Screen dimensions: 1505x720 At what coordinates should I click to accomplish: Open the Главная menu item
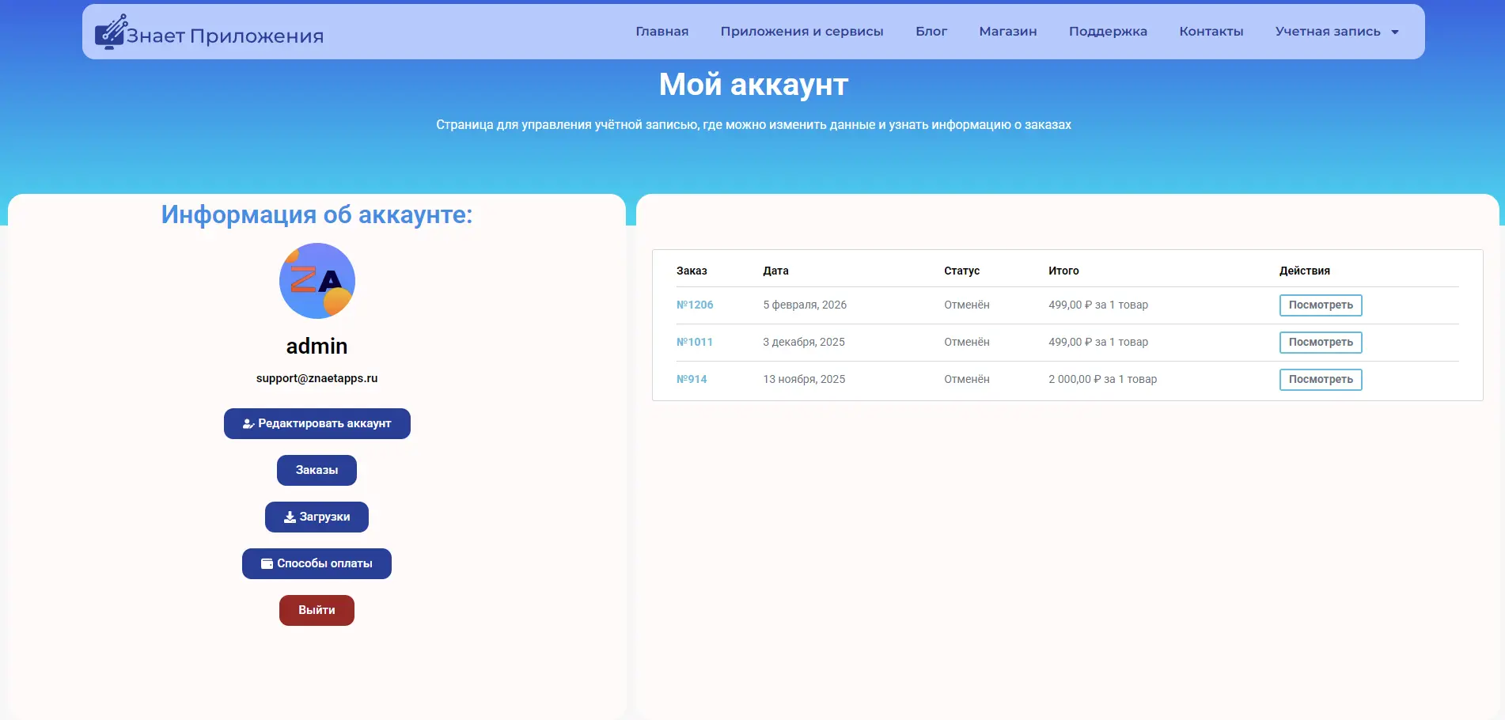pos(662,32)
